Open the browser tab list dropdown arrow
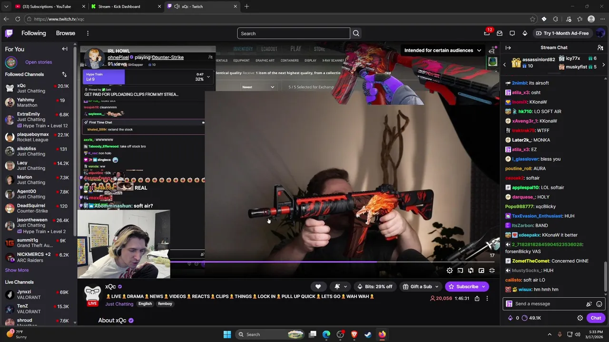609x342 pixels. [x=6, y=7]
